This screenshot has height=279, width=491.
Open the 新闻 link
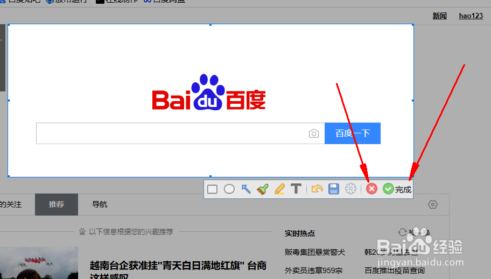(x=440, y=16)
